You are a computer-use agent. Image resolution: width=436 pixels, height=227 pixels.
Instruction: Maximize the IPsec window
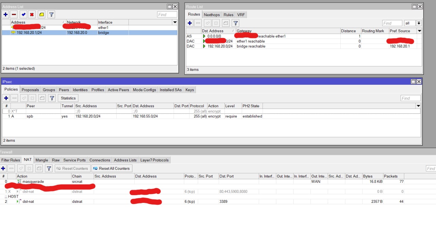tap(413, 82)
